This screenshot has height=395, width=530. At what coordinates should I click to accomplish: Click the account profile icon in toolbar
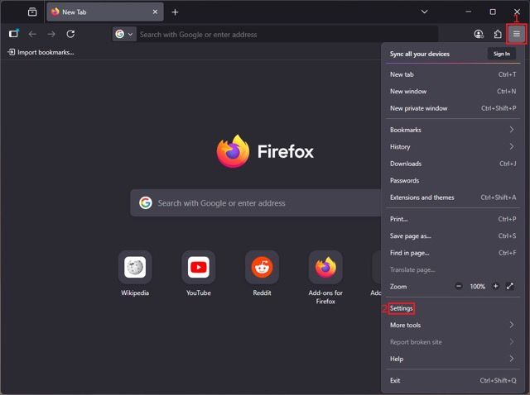[479, 34]
